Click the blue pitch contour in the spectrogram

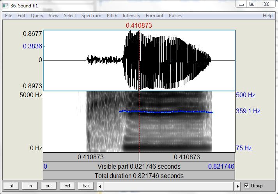pos(166,112)
